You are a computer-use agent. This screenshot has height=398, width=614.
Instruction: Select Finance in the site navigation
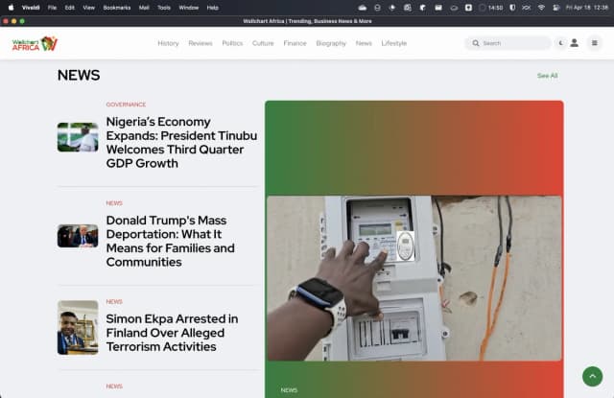[x=295, y=43]
